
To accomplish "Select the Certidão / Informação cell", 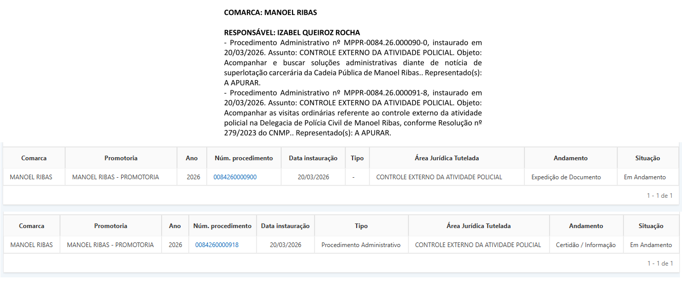I will [586, 245].
